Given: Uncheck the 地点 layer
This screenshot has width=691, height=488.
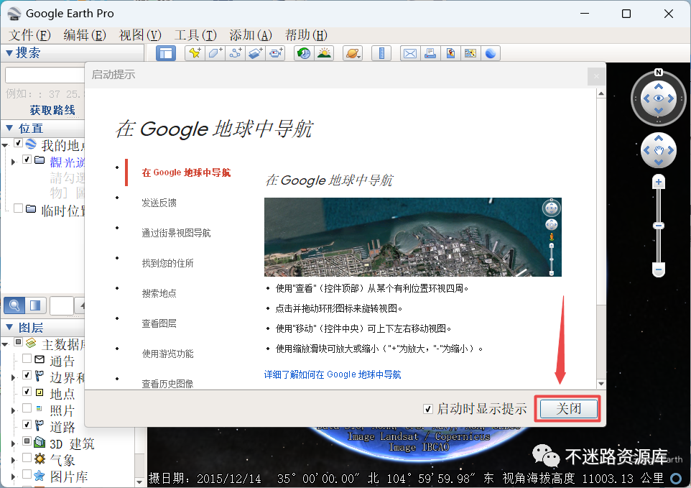Looking at the screenshot, I should pyautogui.click(x=27, y=392).
